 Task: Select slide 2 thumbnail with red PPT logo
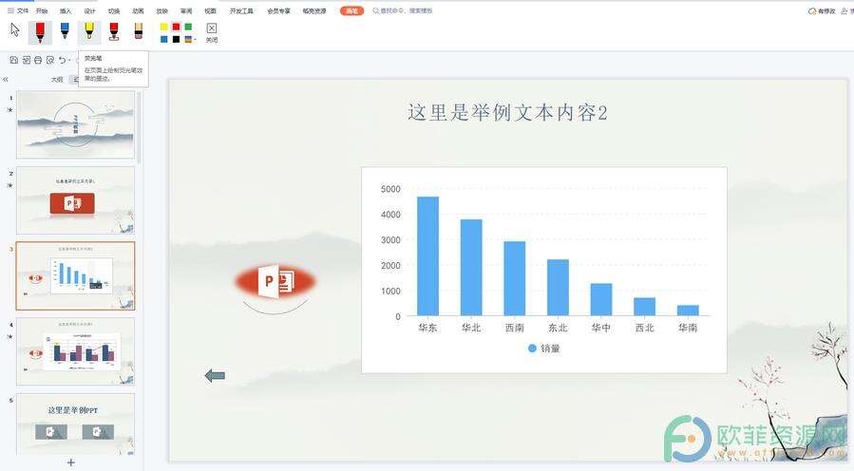click(76, 200)
